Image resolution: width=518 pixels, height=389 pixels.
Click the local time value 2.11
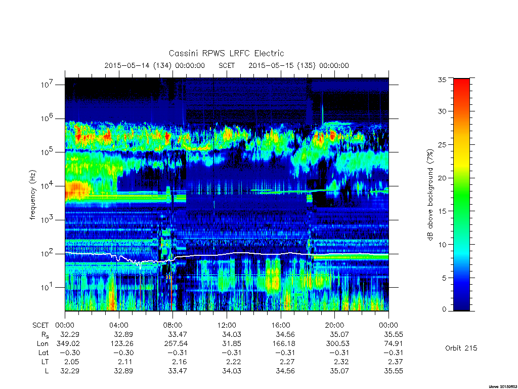[x=126, y=362]
